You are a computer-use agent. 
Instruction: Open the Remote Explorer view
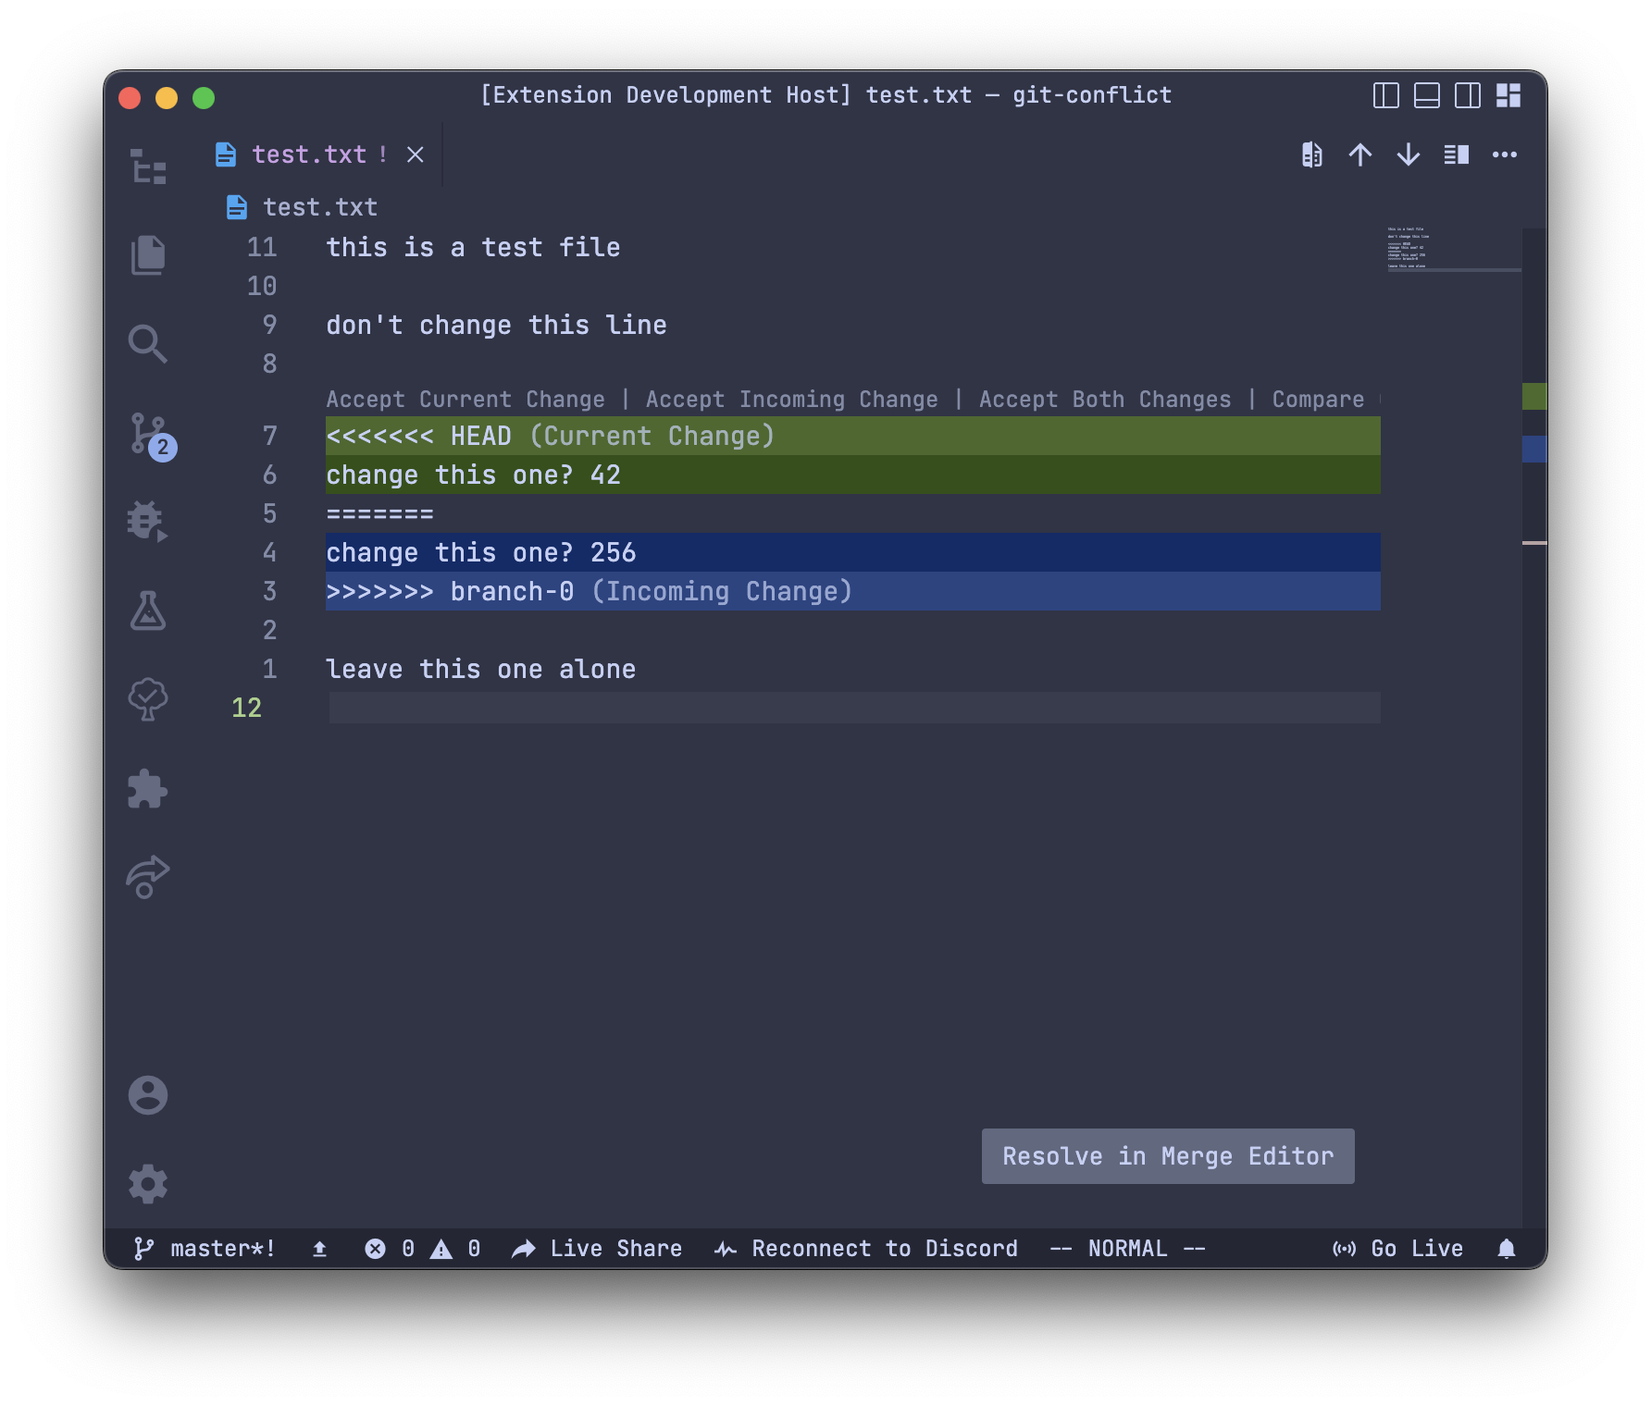(x=148, y=876)
